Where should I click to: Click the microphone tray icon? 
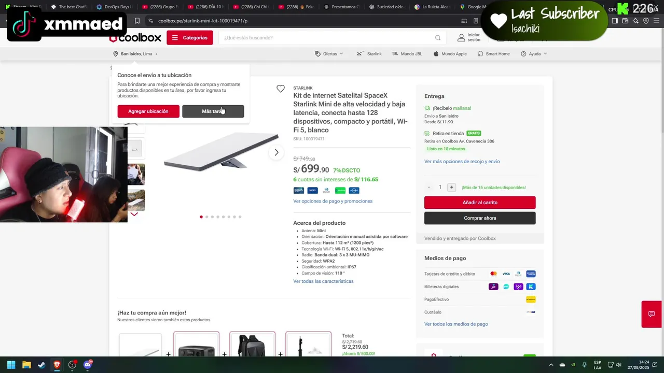click(x=585, y=365)
